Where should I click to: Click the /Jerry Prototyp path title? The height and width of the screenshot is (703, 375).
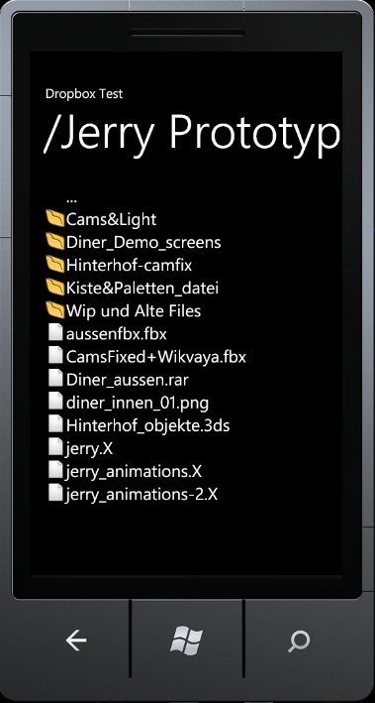tap(192, 133)
